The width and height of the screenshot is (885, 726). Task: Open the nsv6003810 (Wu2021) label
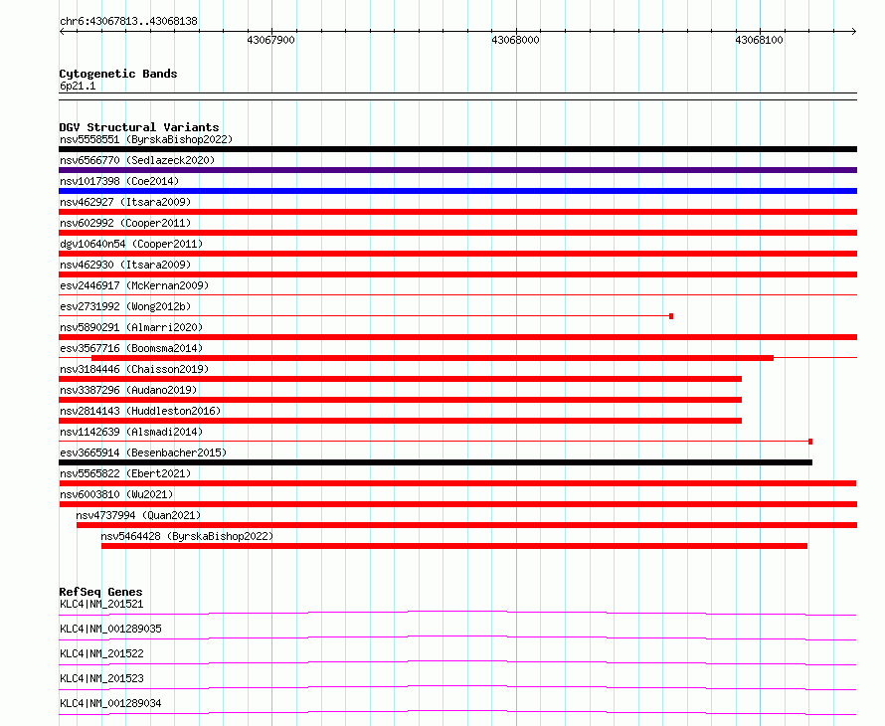[x=116, y=494]
